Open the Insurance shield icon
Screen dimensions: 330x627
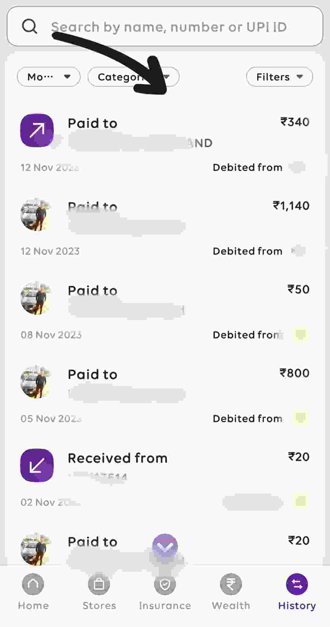pos(165,584)
